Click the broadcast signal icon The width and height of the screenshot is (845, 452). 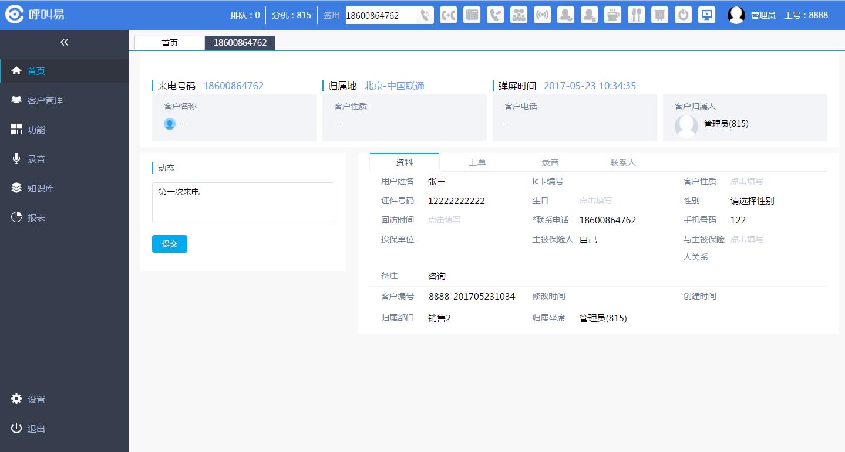click(x=543, y=15)
